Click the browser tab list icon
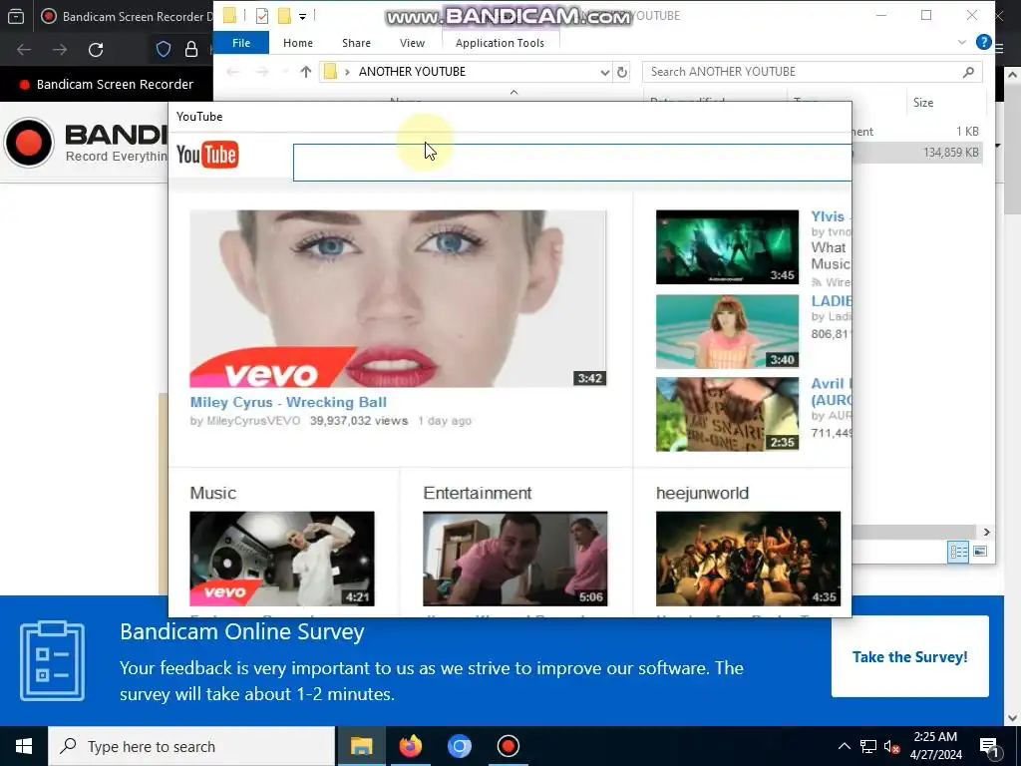Screen dimensions: 1021x766 16,16
